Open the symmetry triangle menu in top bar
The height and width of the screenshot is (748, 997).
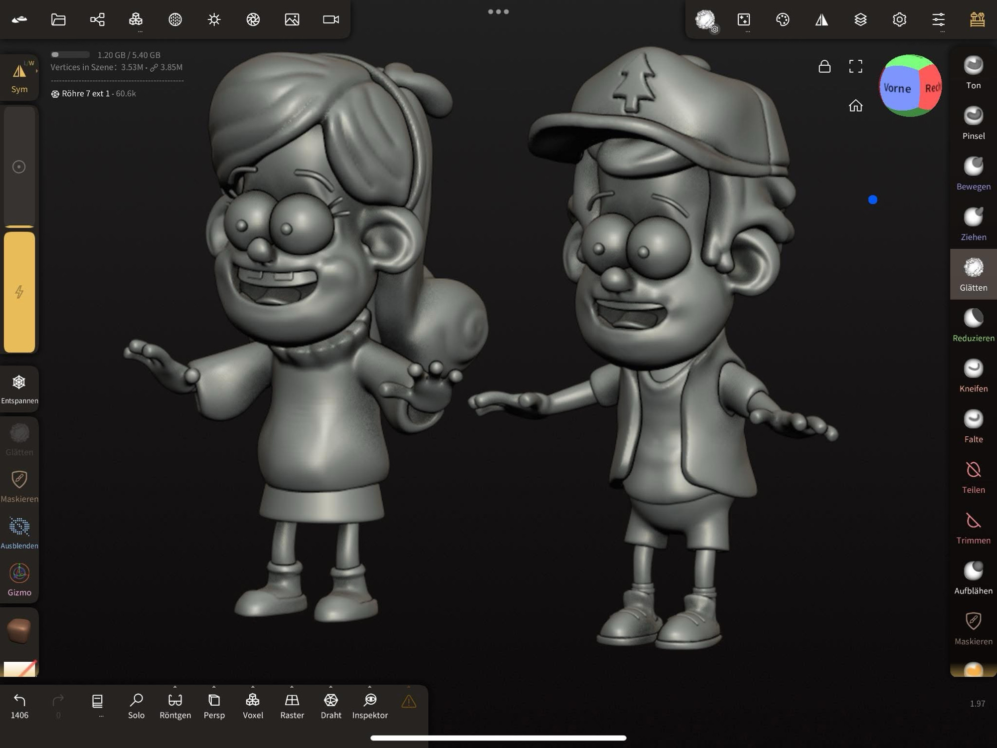(x=822, y=19)
